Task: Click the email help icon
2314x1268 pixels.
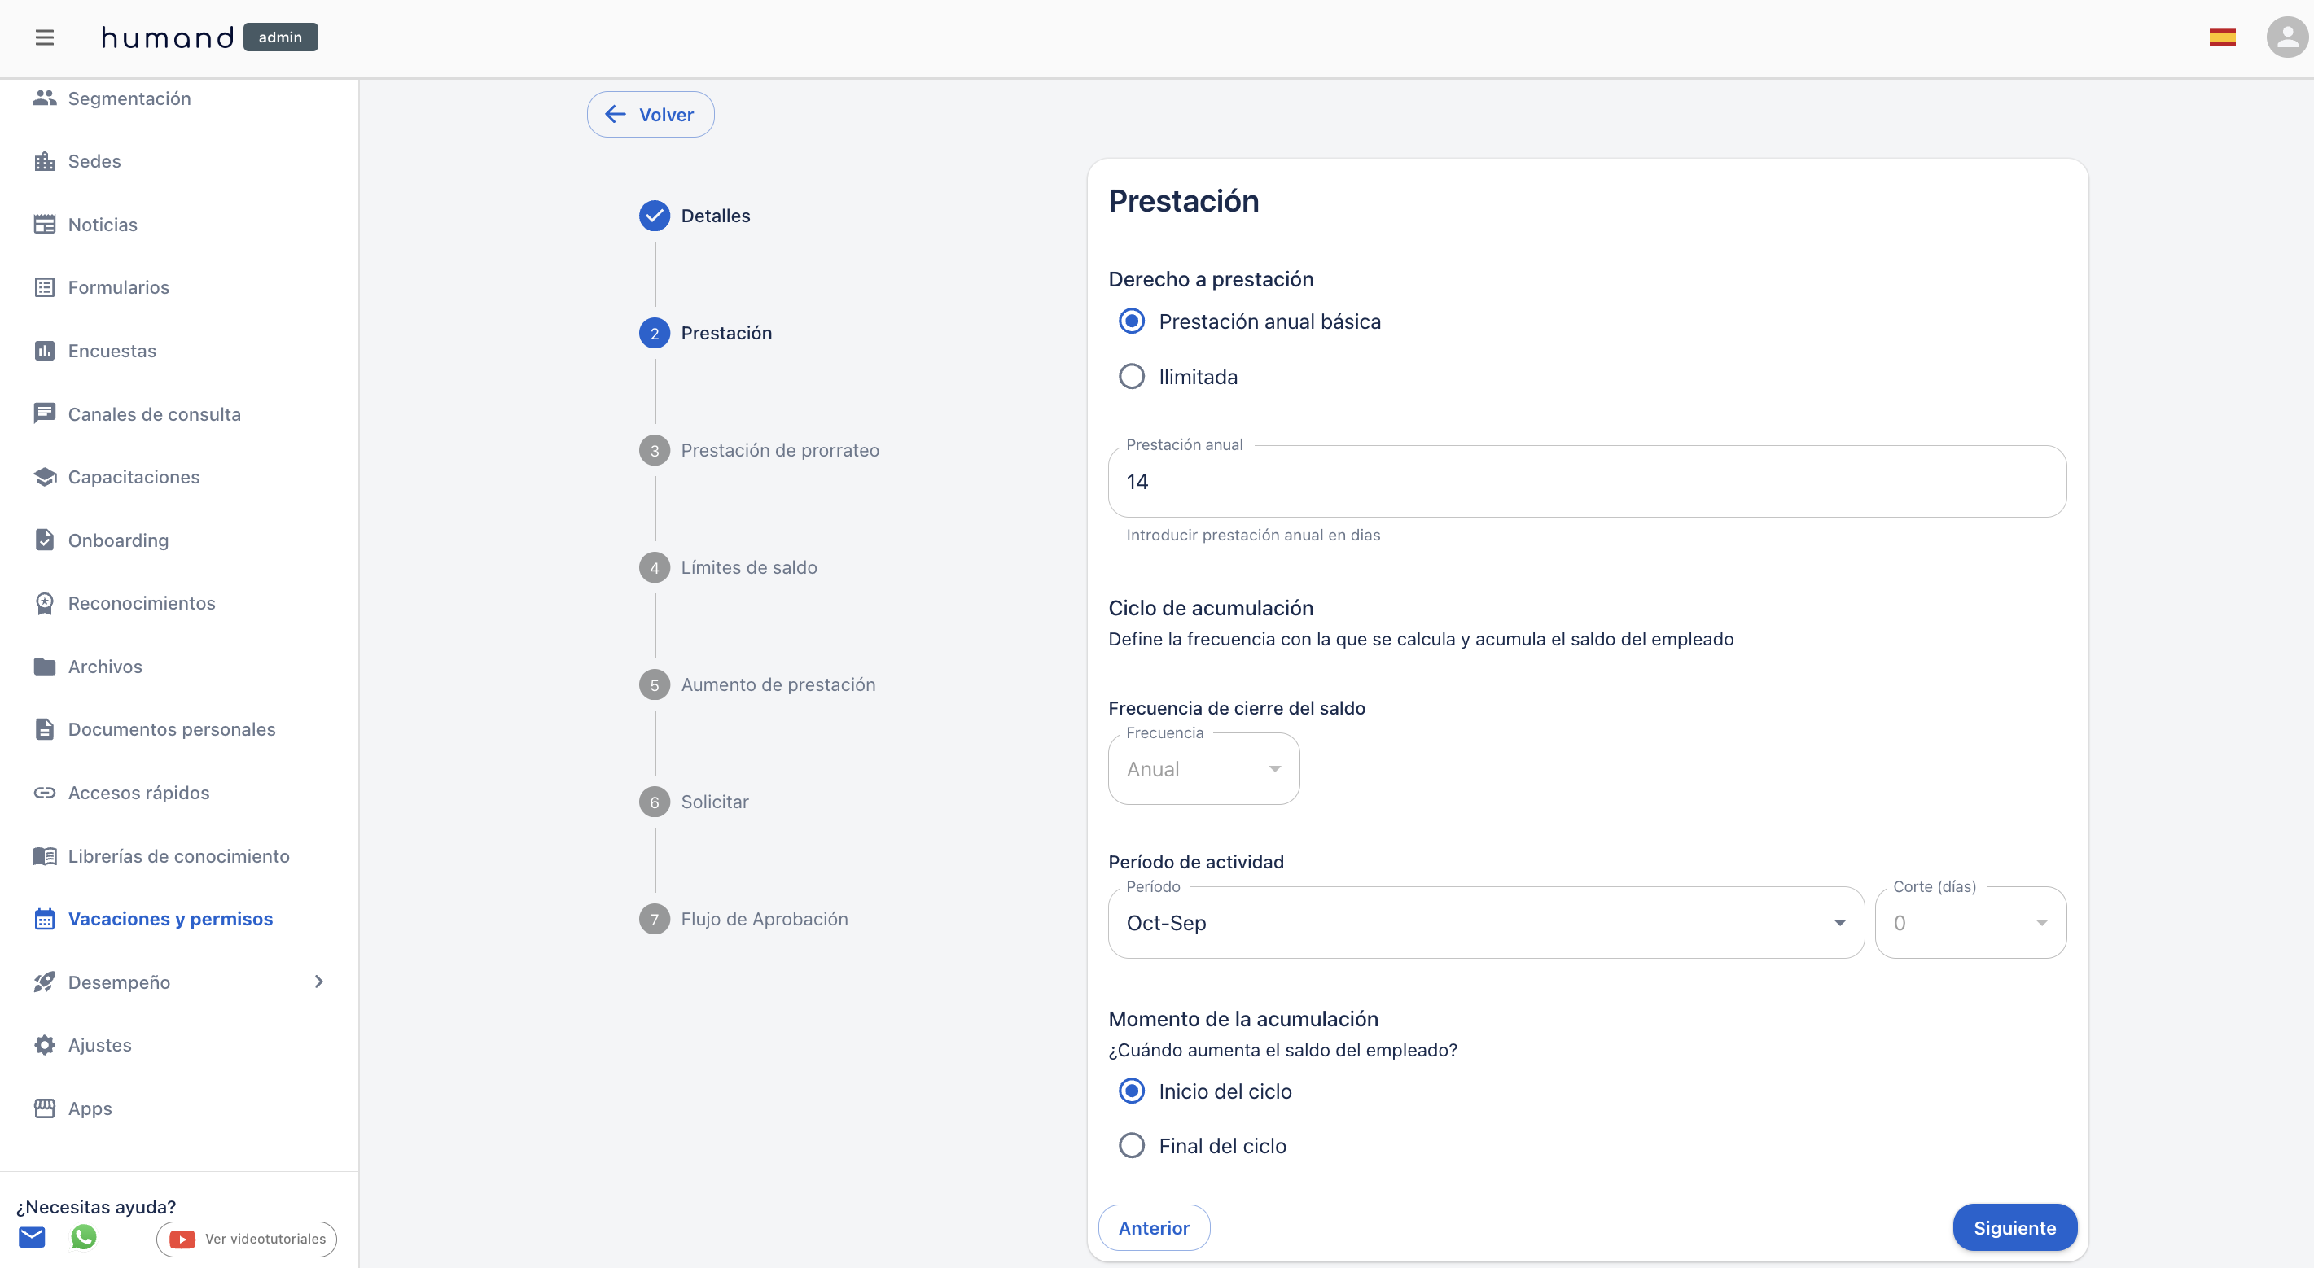Action: coord(32,1236)
